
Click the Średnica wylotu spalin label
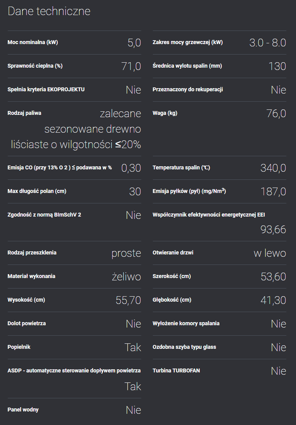tap(187, 66)
